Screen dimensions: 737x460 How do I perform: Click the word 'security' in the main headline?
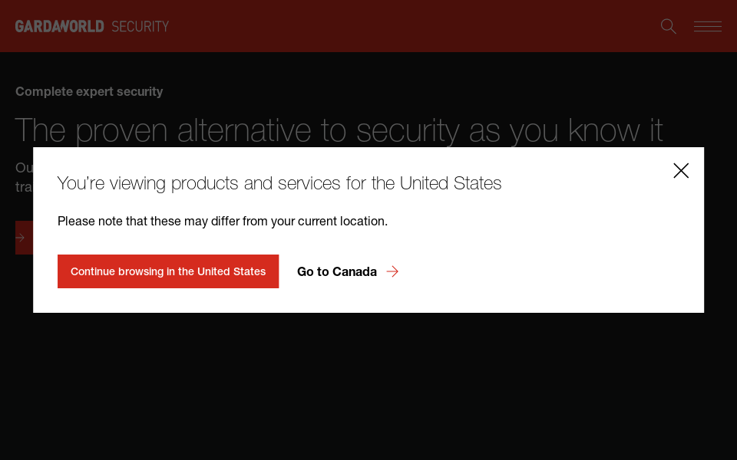[x=408, y=130]
